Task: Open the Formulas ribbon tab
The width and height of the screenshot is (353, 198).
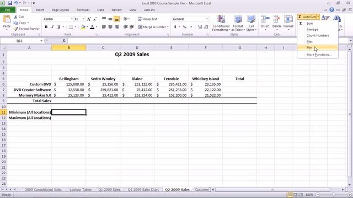Action: click(x=83, y=10)
